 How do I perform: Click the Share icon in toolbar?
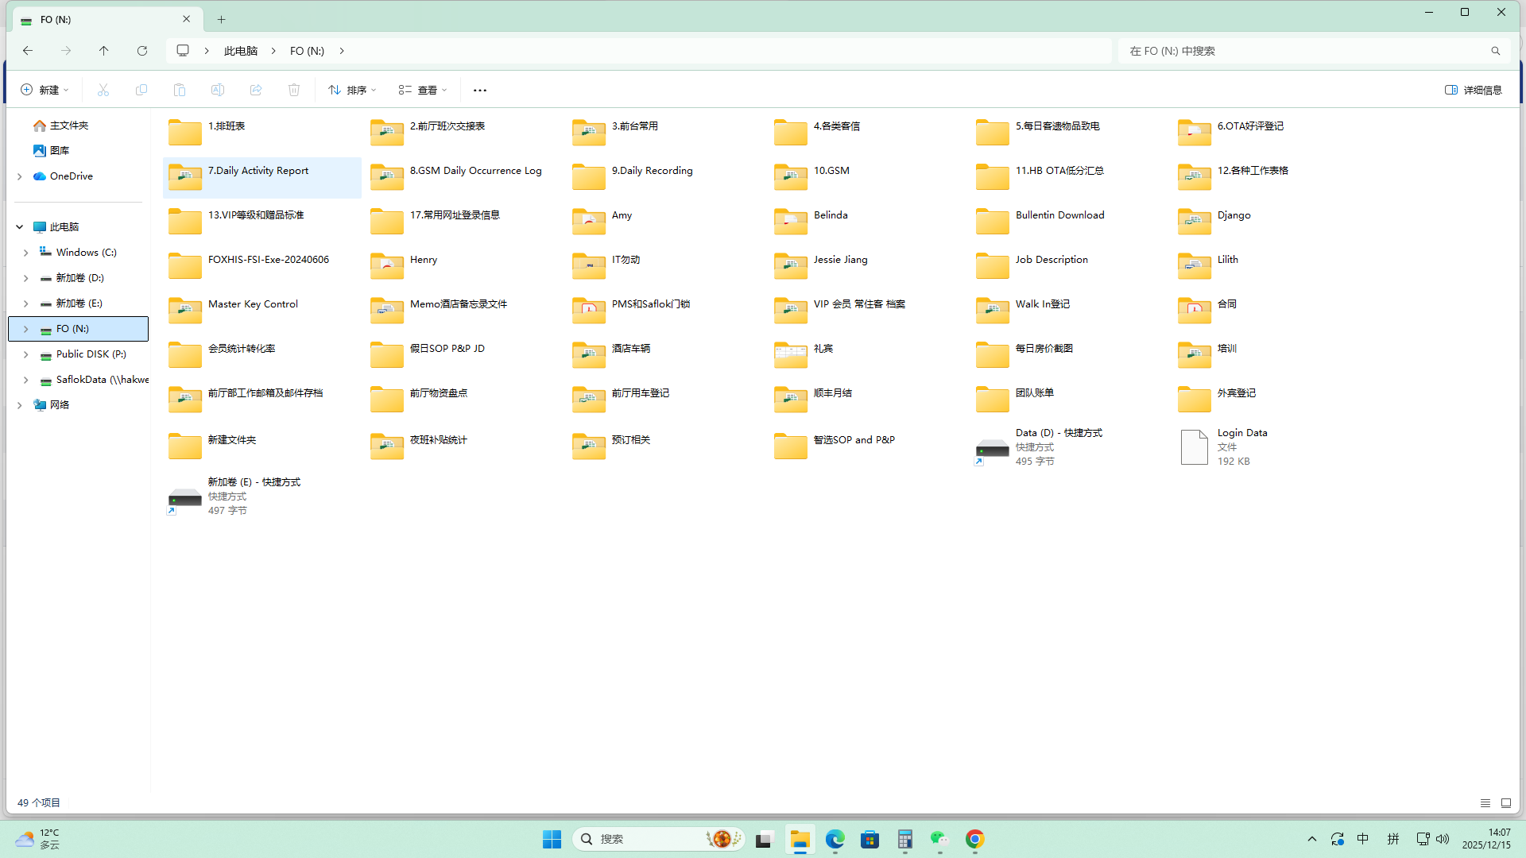[x=256, y=90]
